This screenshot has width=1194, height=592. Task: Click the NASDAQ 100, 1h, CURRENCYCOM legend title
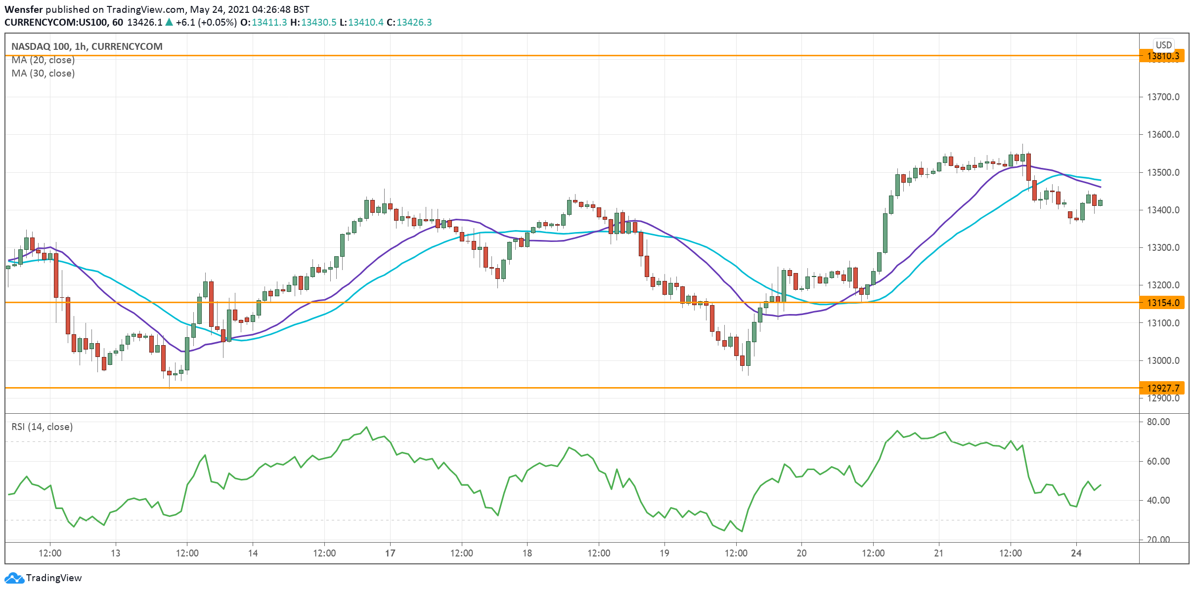coord(87,46)
